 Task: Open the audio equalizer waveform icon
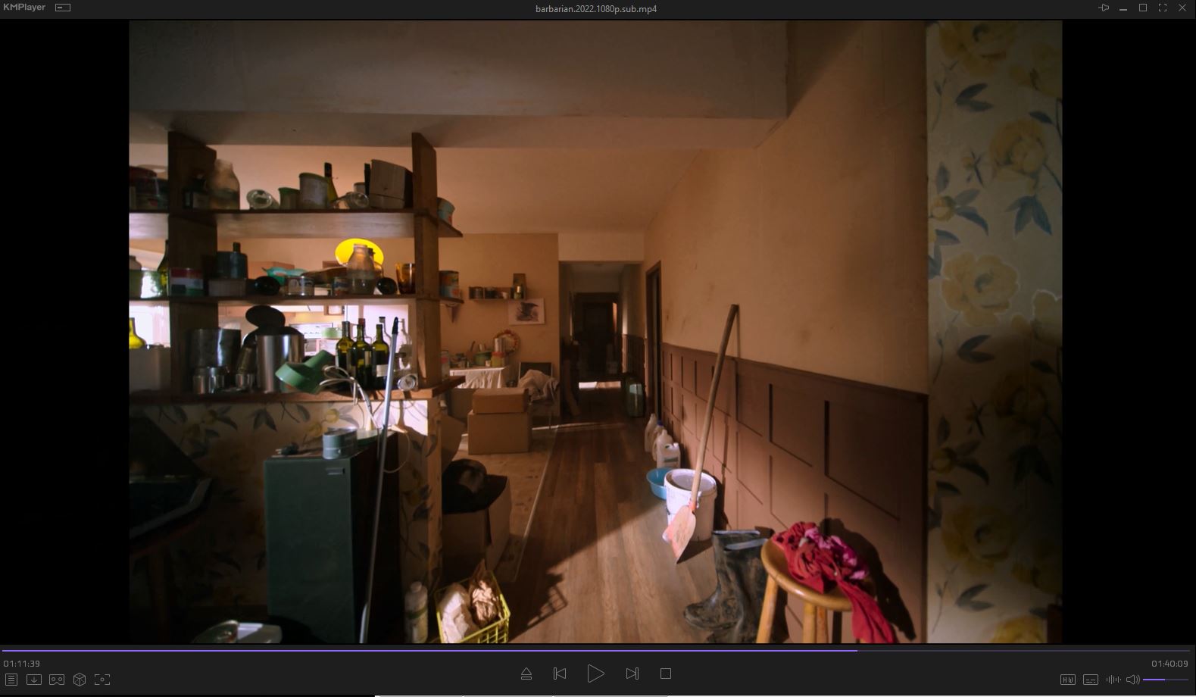point(1113,680)
